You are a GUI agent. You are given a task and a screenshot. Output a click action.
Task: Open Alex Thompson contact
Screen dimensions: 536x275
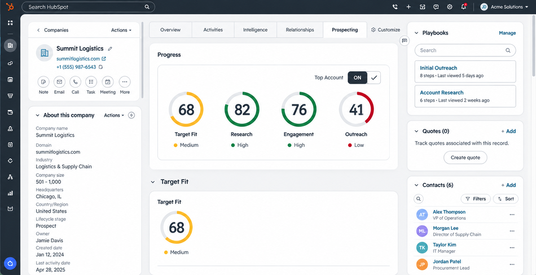click(x=449, y=212)
